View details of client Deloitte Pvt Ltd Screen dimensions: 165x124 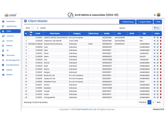[x=154, y=82]
